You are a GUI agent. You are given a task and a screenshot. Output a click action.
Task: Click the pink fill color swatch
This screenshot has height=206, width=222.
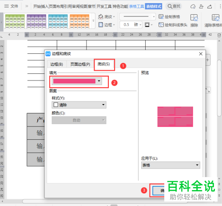pos(74,81)
